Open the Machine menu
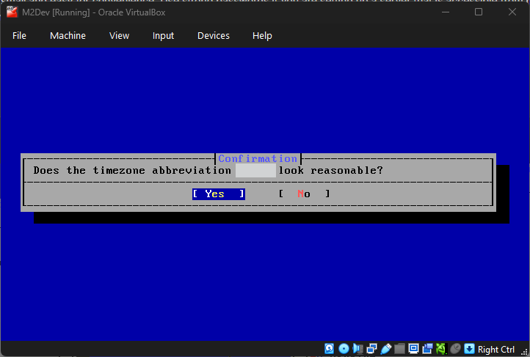The height and width of the screenshot is (357, 530). pyautogui.click(x=68, y=36)
